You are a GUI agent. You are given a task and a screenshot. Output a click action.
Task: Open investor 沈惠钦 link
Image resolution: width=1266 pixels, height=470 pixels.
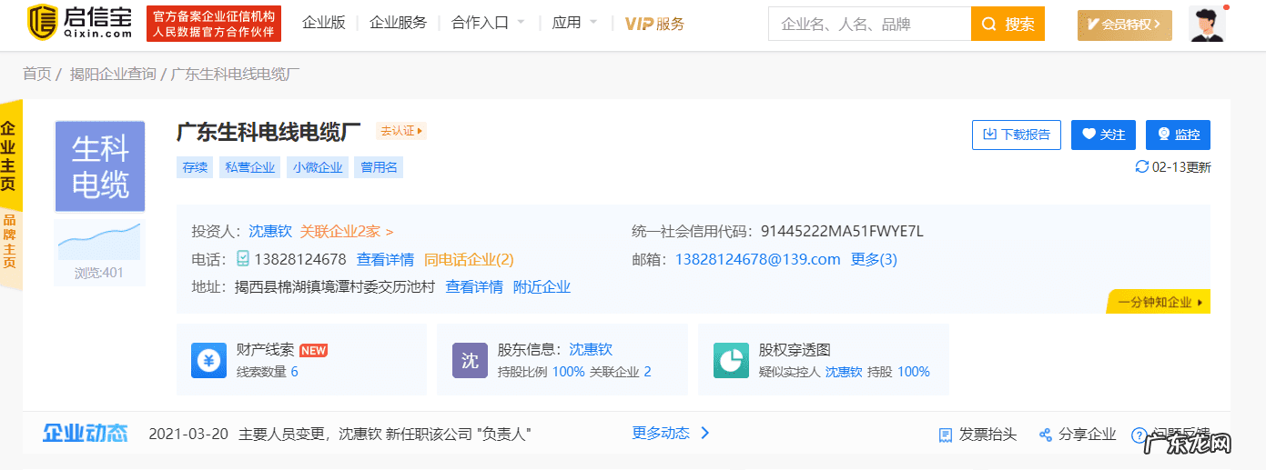270,232
